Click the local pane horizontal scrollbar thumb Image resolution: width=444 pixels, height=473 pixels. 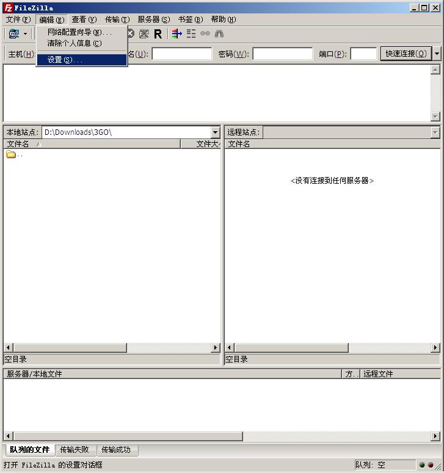[x=70, y=347]
